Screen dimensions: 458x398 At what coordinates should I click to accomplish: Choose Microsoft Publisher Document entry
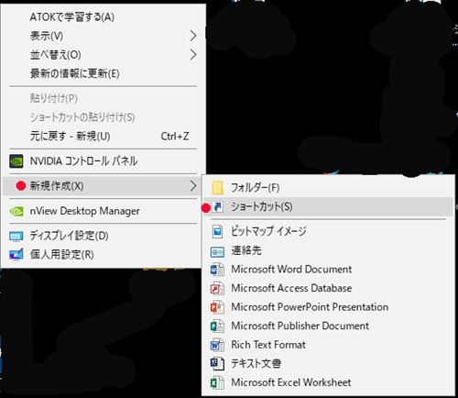click(x=328, y=326)
